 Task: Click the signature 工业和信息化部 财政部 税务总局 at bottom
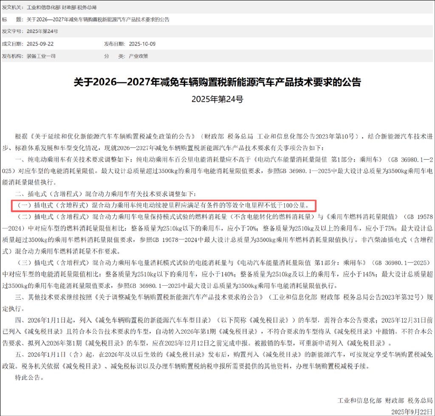coord(385,400)
